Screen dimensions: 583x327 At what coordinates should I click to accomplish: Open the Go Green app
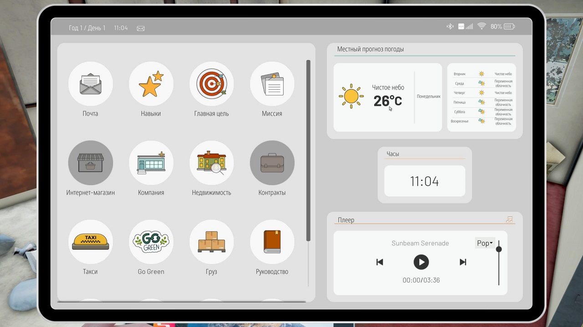(x=151, y=242)
